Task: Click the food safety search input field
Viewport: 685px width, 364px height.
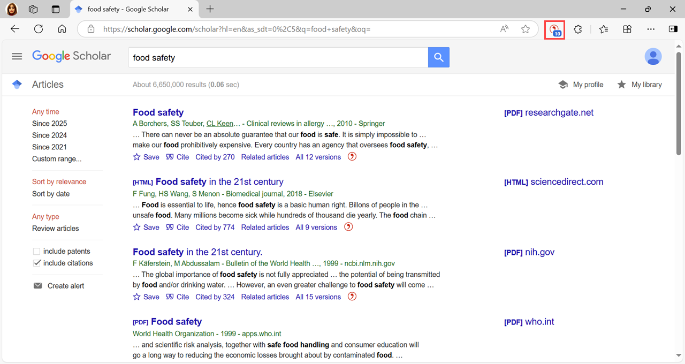Action: [x=278, y=57]
